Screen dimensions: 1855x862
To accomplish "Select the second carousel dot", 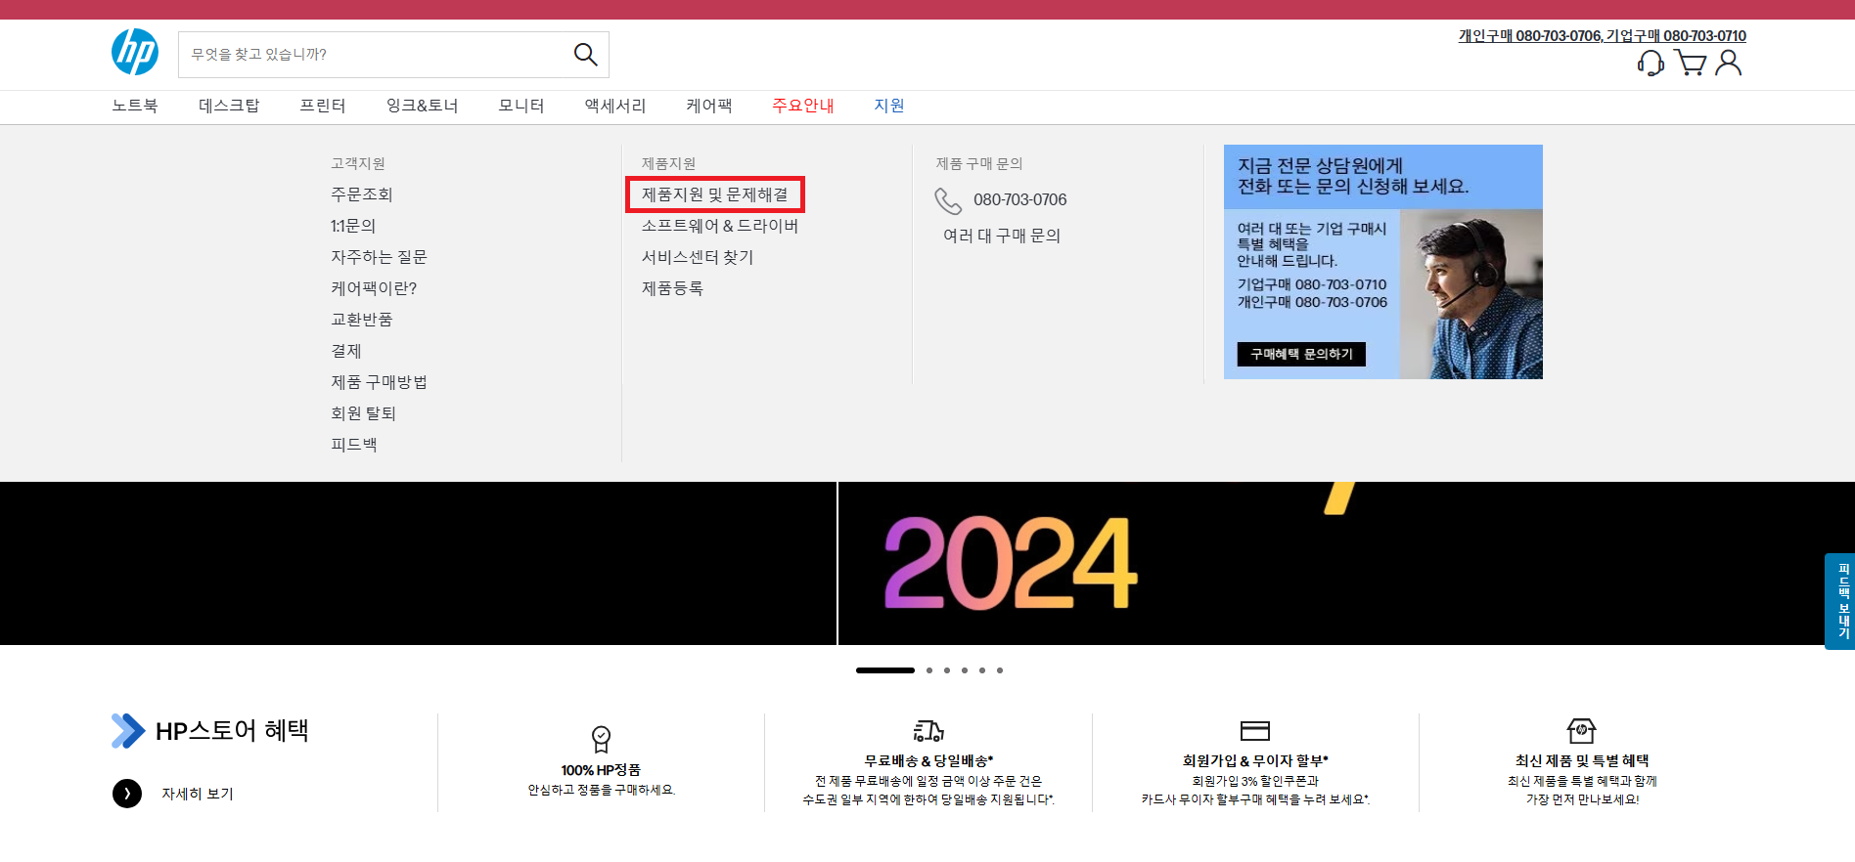I will pyautogui.click(x=929, y=670).
